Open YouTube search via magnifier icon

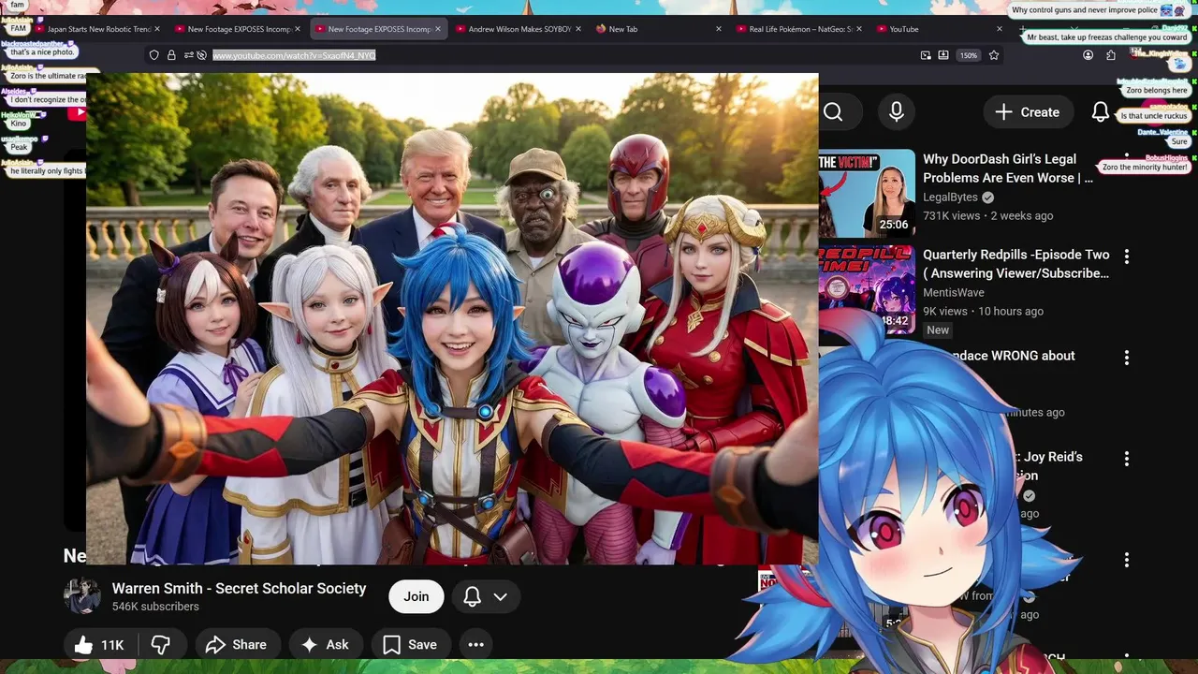tap(833, 112)
